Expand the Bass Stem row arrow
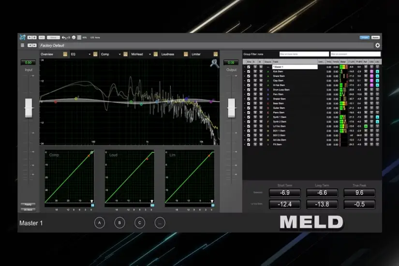Image resolution: width=399 pixels, height=266 pixels. click(x=245, y=103)
